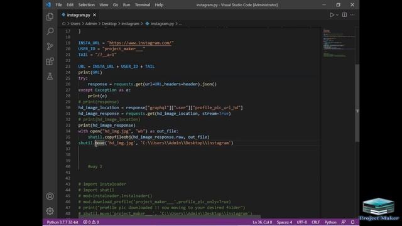Click the 'try:' statement on line 25
Image resolution: width=402 pixels, height=226 pixels.
83,78
